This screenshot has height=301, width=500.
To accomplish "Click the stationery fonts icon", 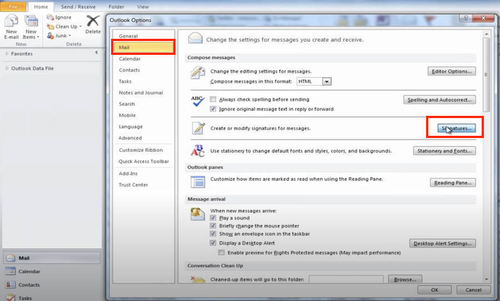I will [197, 151].
